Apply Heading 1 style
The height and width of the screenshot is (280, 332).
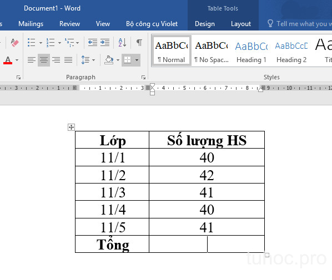(x=251, y=51)
